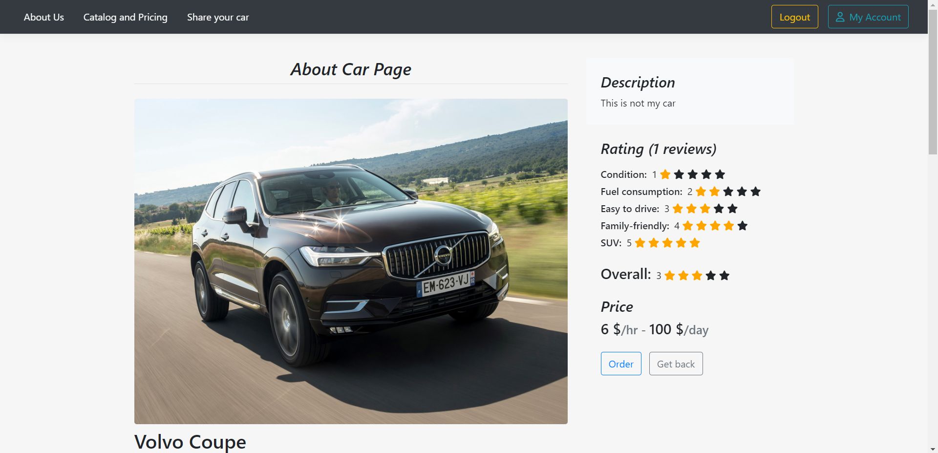The width and height of the screenshot is (938, 453).
Task: Click the Order button
Action: (621, 364)
